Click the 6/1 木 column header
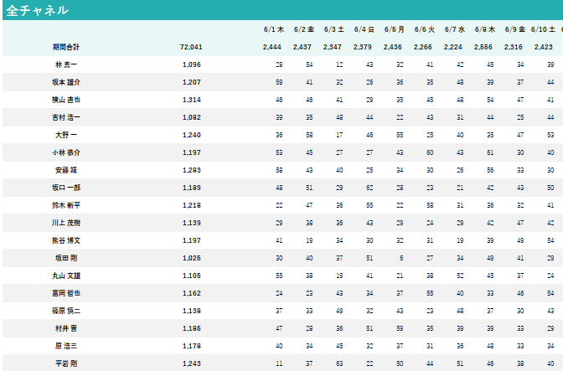The image size is (563, 371). click(272, 28)
